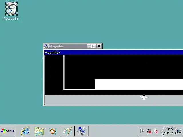Open the muted volume tray icon
This screenshot has width=183, height=137.
click(156, 131)
